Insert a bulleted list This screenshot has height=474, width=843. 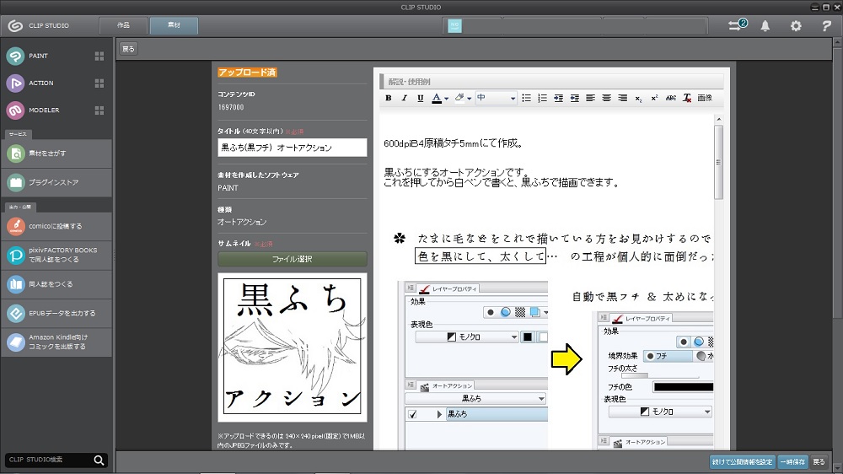coord(526,98)
